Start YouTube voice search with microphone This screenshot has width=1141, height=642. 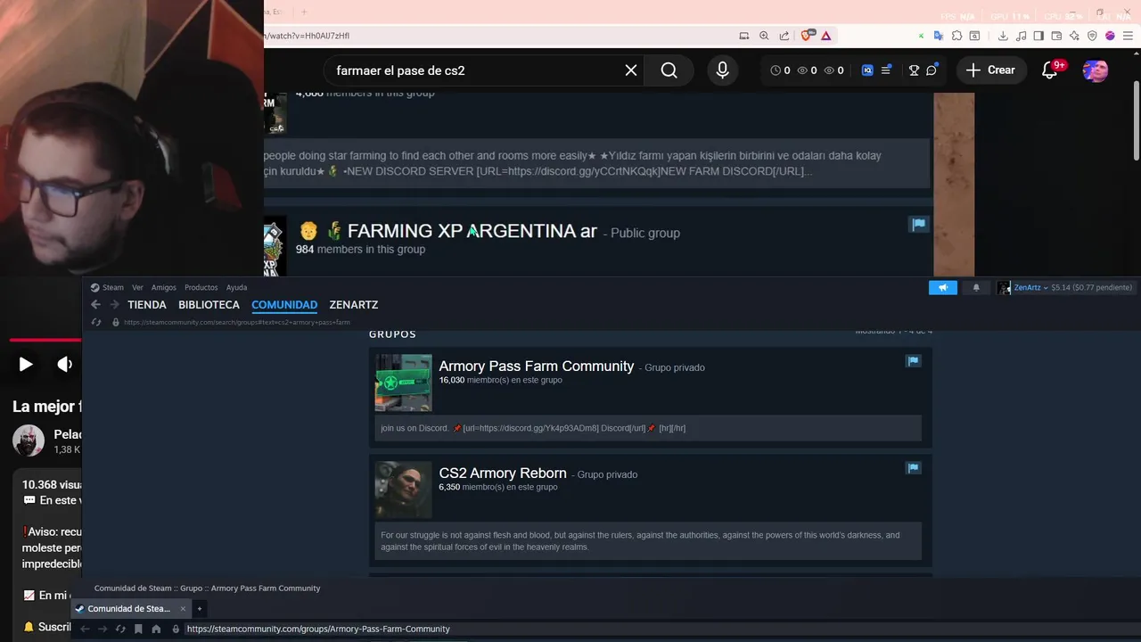click(x=723, y=70)
